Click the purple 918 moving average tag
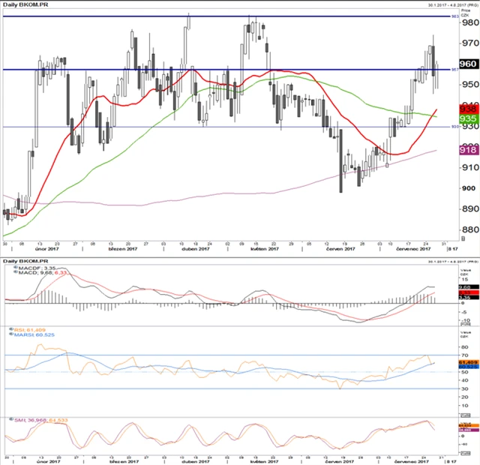This screenshot has height=465, width=480. click(469, 151)
